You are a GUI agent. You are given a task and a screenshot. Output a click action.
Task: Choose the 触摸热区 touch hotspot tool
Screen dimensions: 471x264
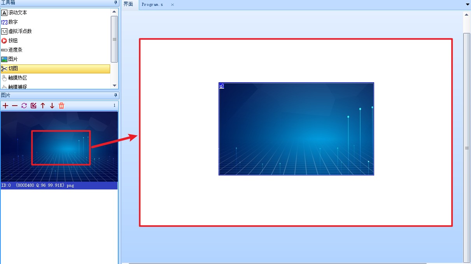18,78
